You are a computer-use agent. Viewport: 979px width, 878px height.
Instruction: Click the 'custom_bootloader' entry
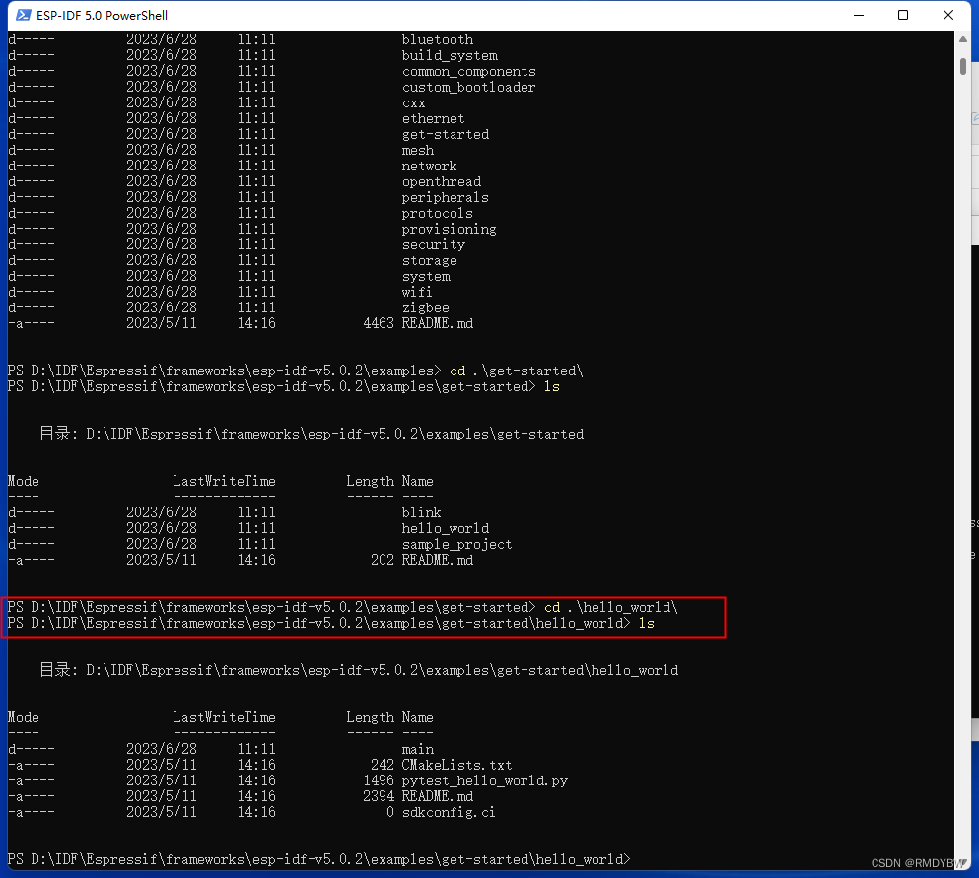coord(469,88)
